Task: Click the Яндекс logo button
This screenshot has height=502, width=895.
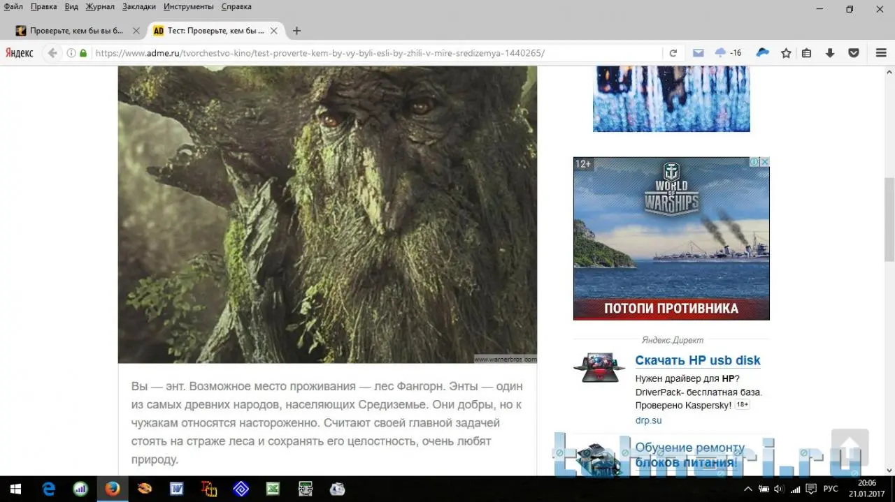Action: point(20,53)
